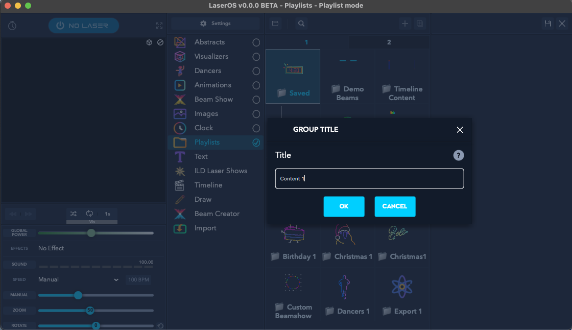The height and width of the screenshot is (330, 572).
Task: Click the 3D cube preview icon
Action: pos(149,42)
